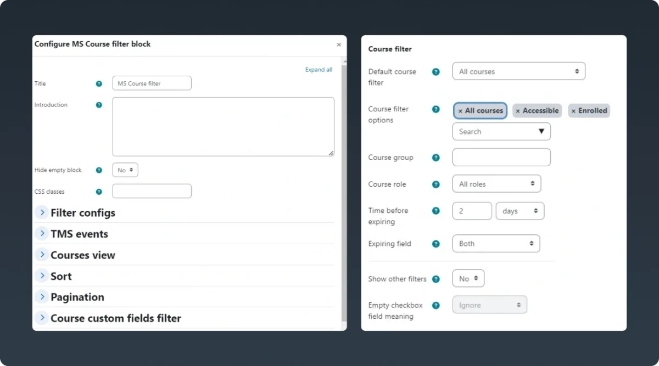The width and height of the screenshot is (659, 366).
Task: Open the Expiring field help icon
Action: [x=436, y=244]
